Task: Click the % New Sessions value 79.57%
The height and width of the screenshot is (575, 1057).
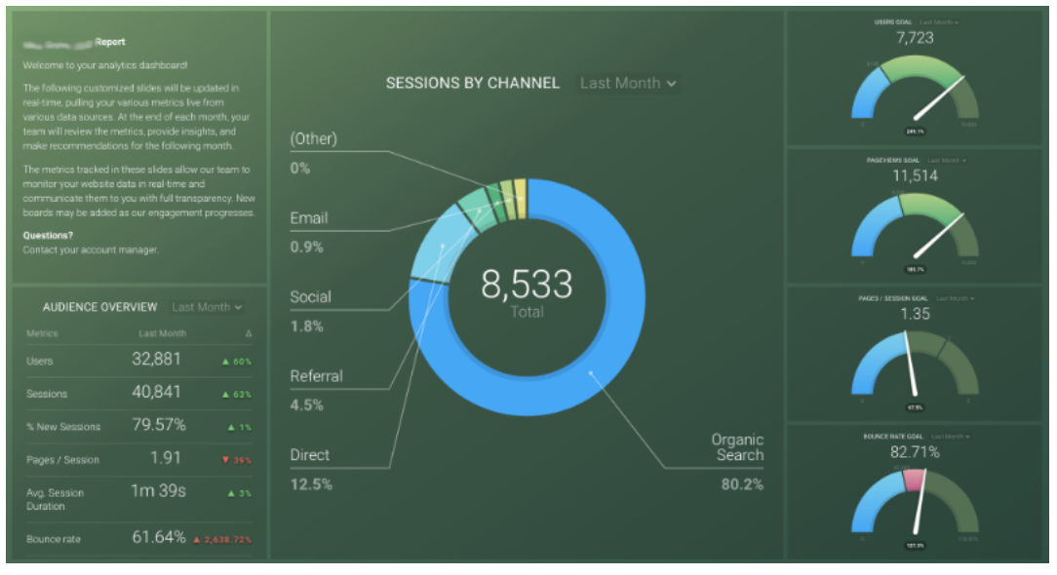Action: 158,425
